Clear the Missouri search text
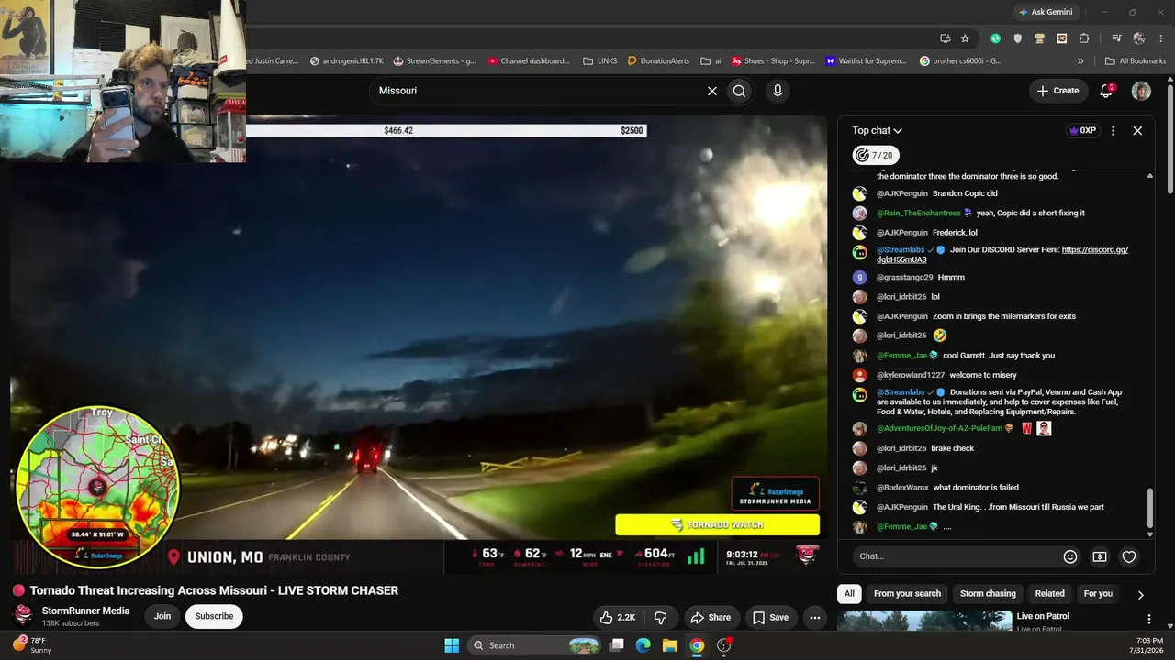Viewport: 1175px width, 660px height. pos(711,91)
